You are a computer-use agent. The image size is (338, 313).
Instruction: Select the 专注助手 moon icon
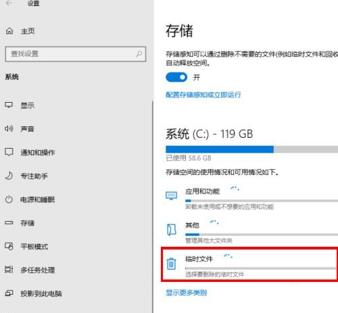click(9, 176)
